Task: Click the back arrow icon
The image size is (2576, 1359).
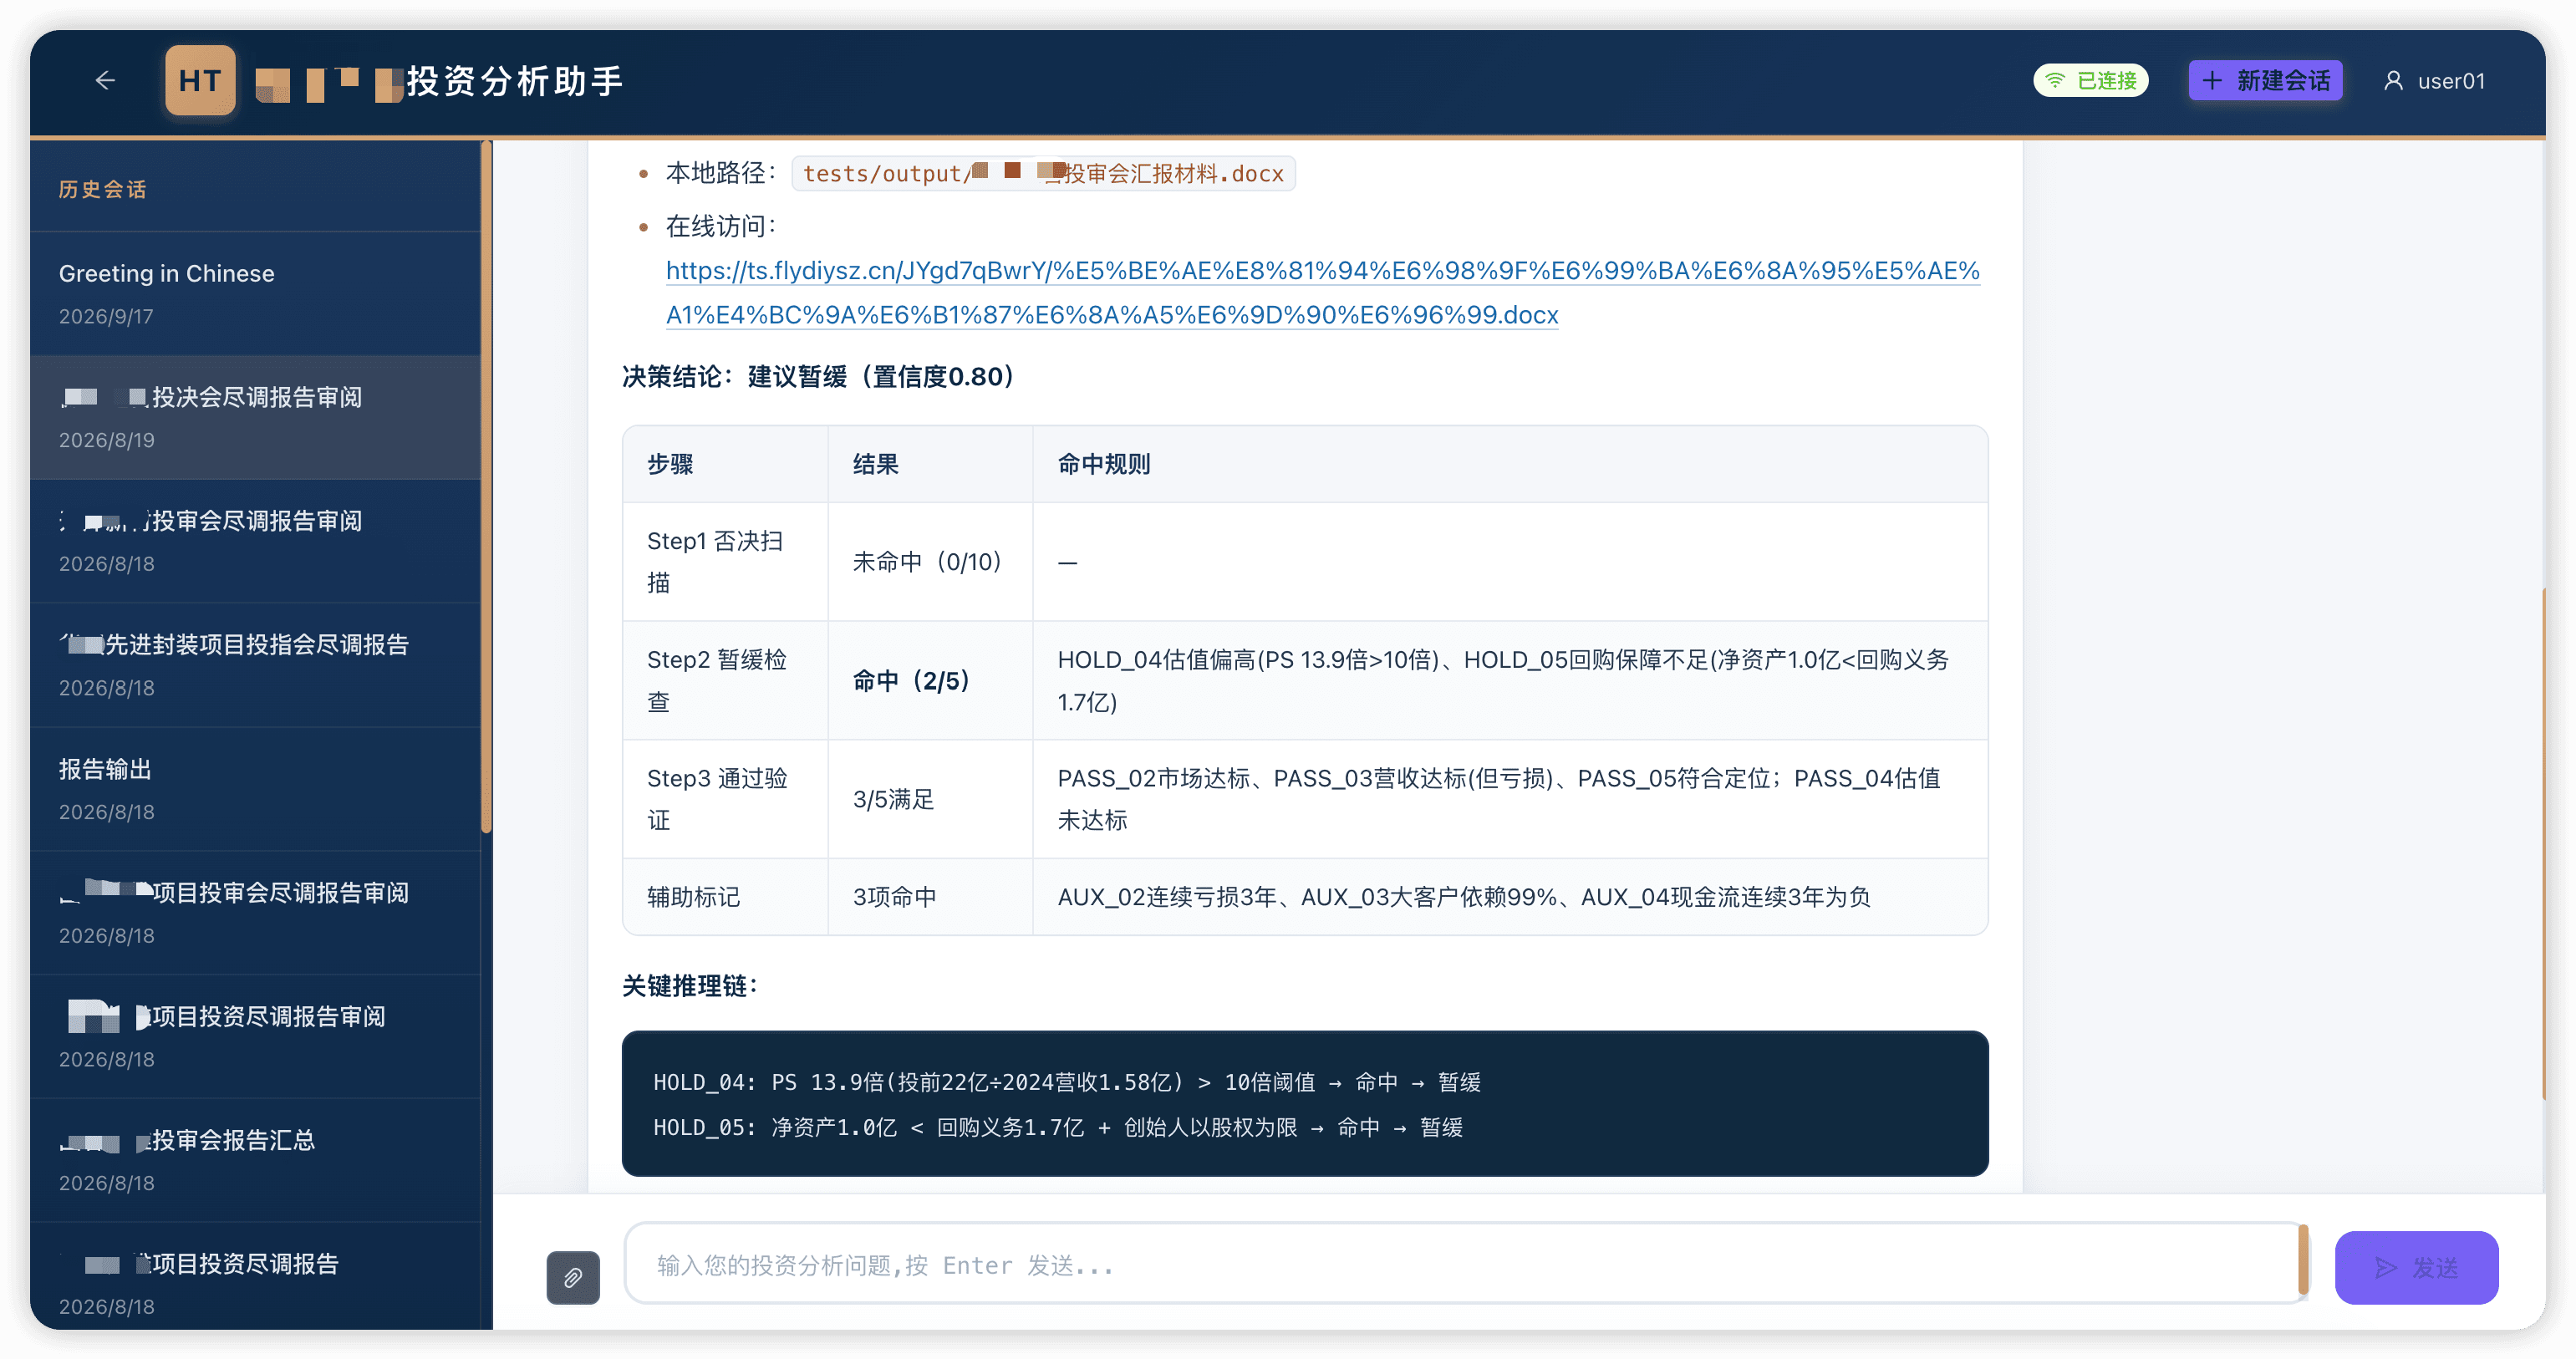Action: point(105,80)
